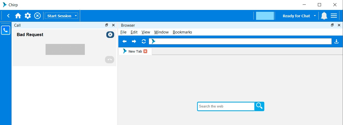The width and height of the screenshot is (343, 125).
Task: Go to the Home icon
Action: point(18,16)
